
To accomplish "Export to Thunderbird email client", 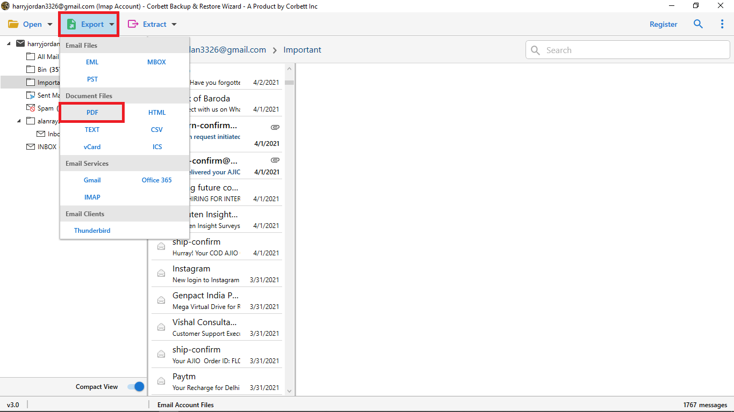I will [92, 231].
